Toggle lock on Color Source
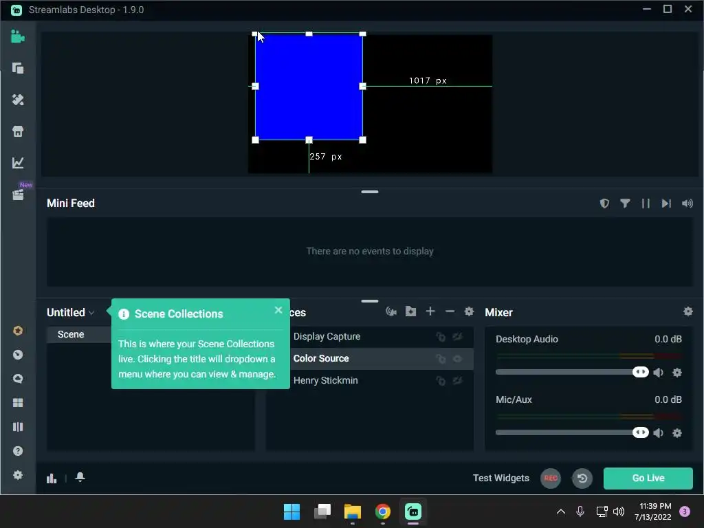Screen dimensions: 704x528 (441, 359)
